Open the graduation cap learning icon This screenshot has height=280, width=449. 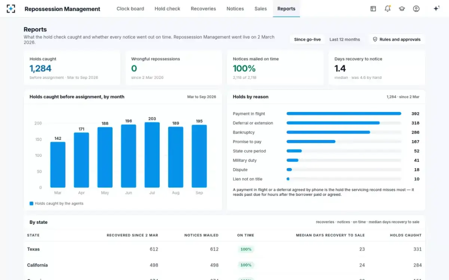point(402,9)
